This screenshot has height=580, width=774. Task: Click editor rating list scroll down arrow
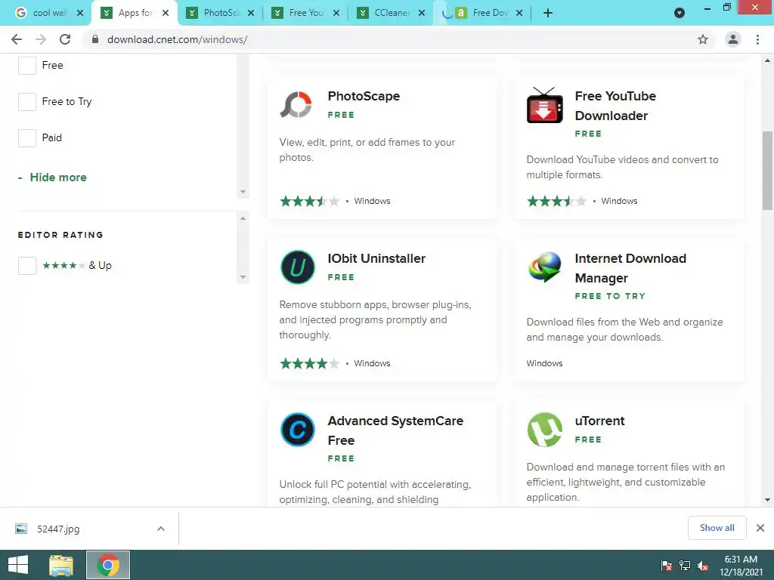click(243, 277)
